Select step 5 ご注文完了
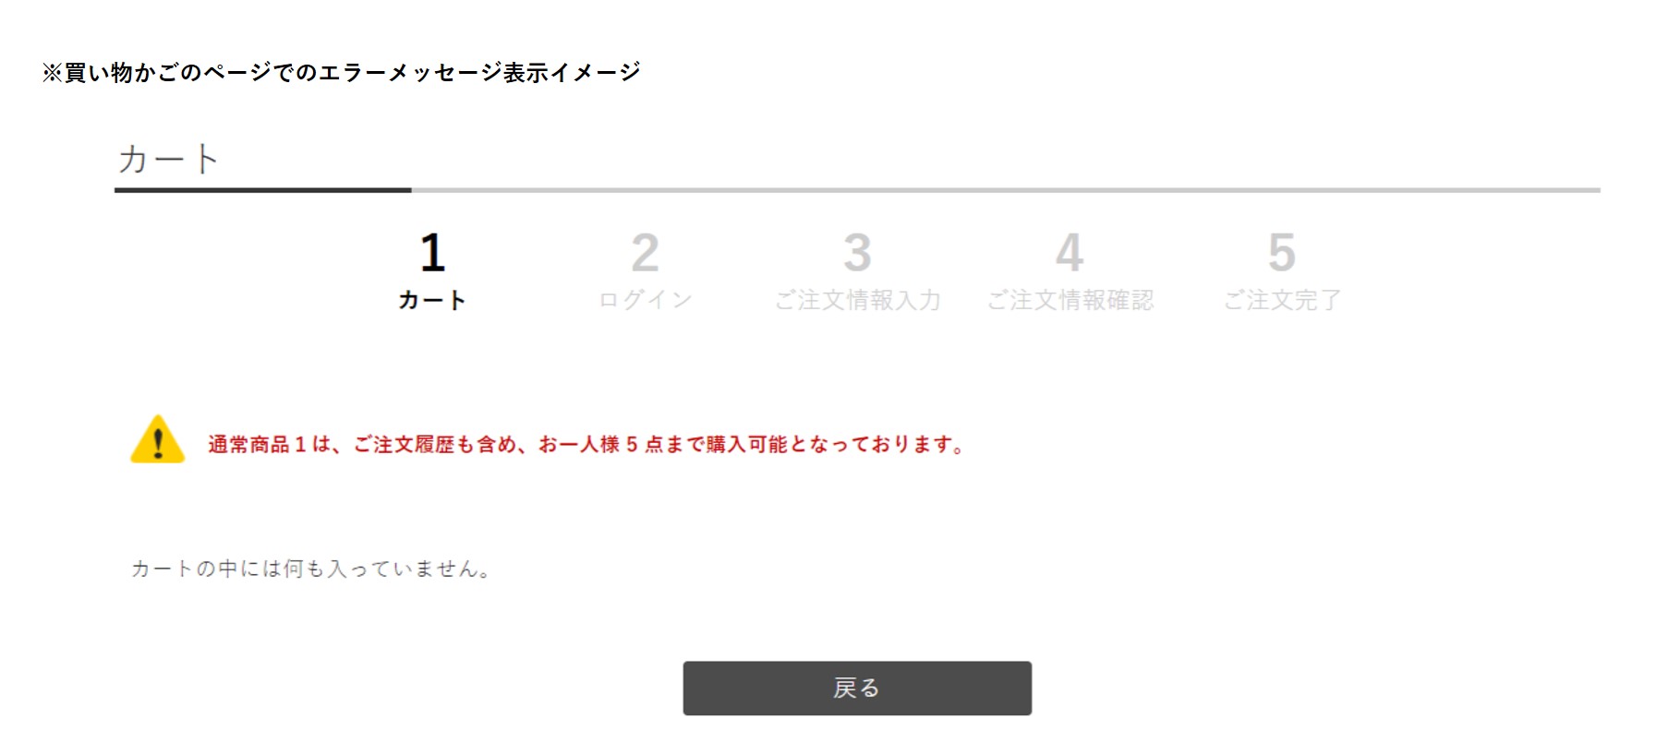The image size is (1656, 742). tap(1282, 271)
